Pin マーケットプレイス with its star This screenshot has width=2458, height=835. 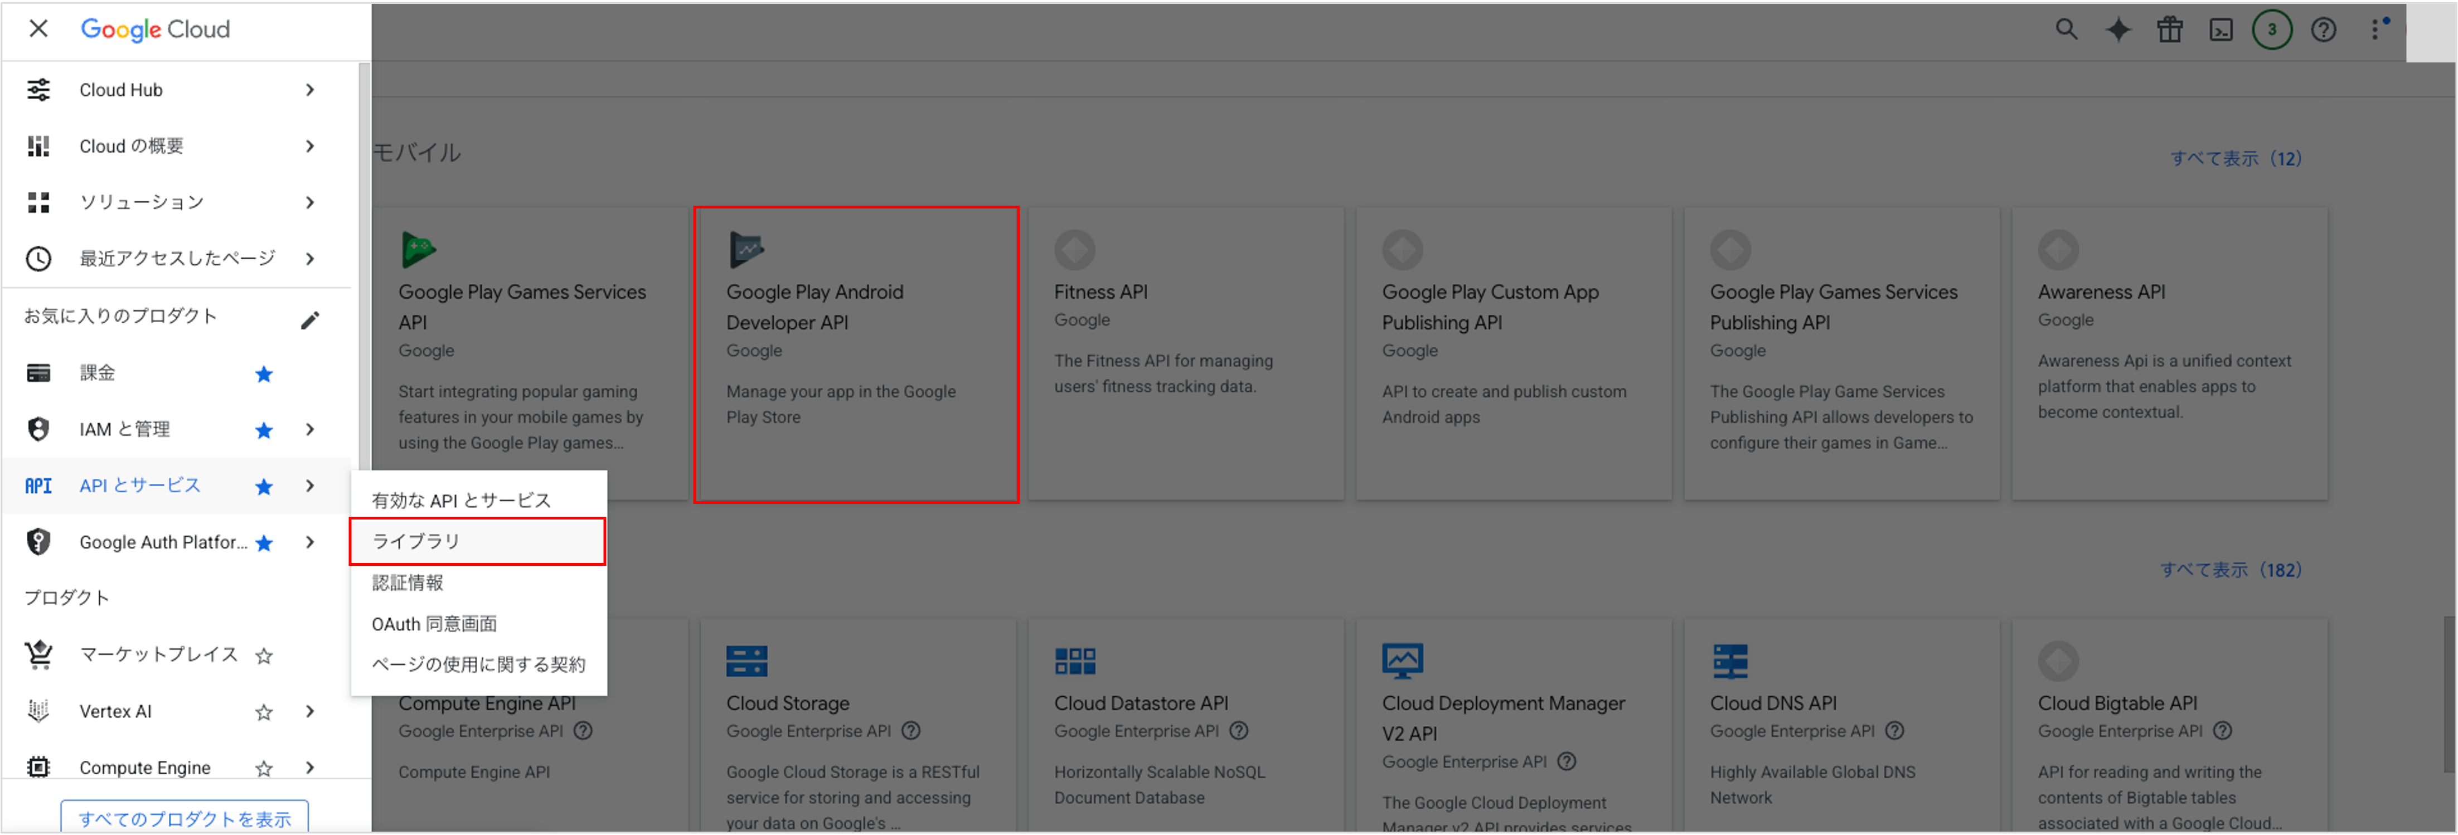pos(264,656)
